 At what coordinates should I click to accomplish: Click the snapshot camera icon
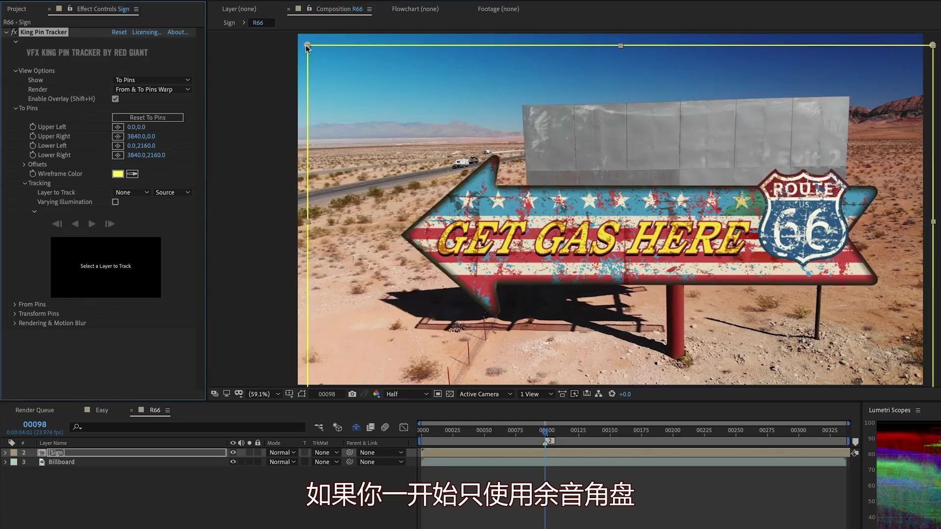point(352,394)
